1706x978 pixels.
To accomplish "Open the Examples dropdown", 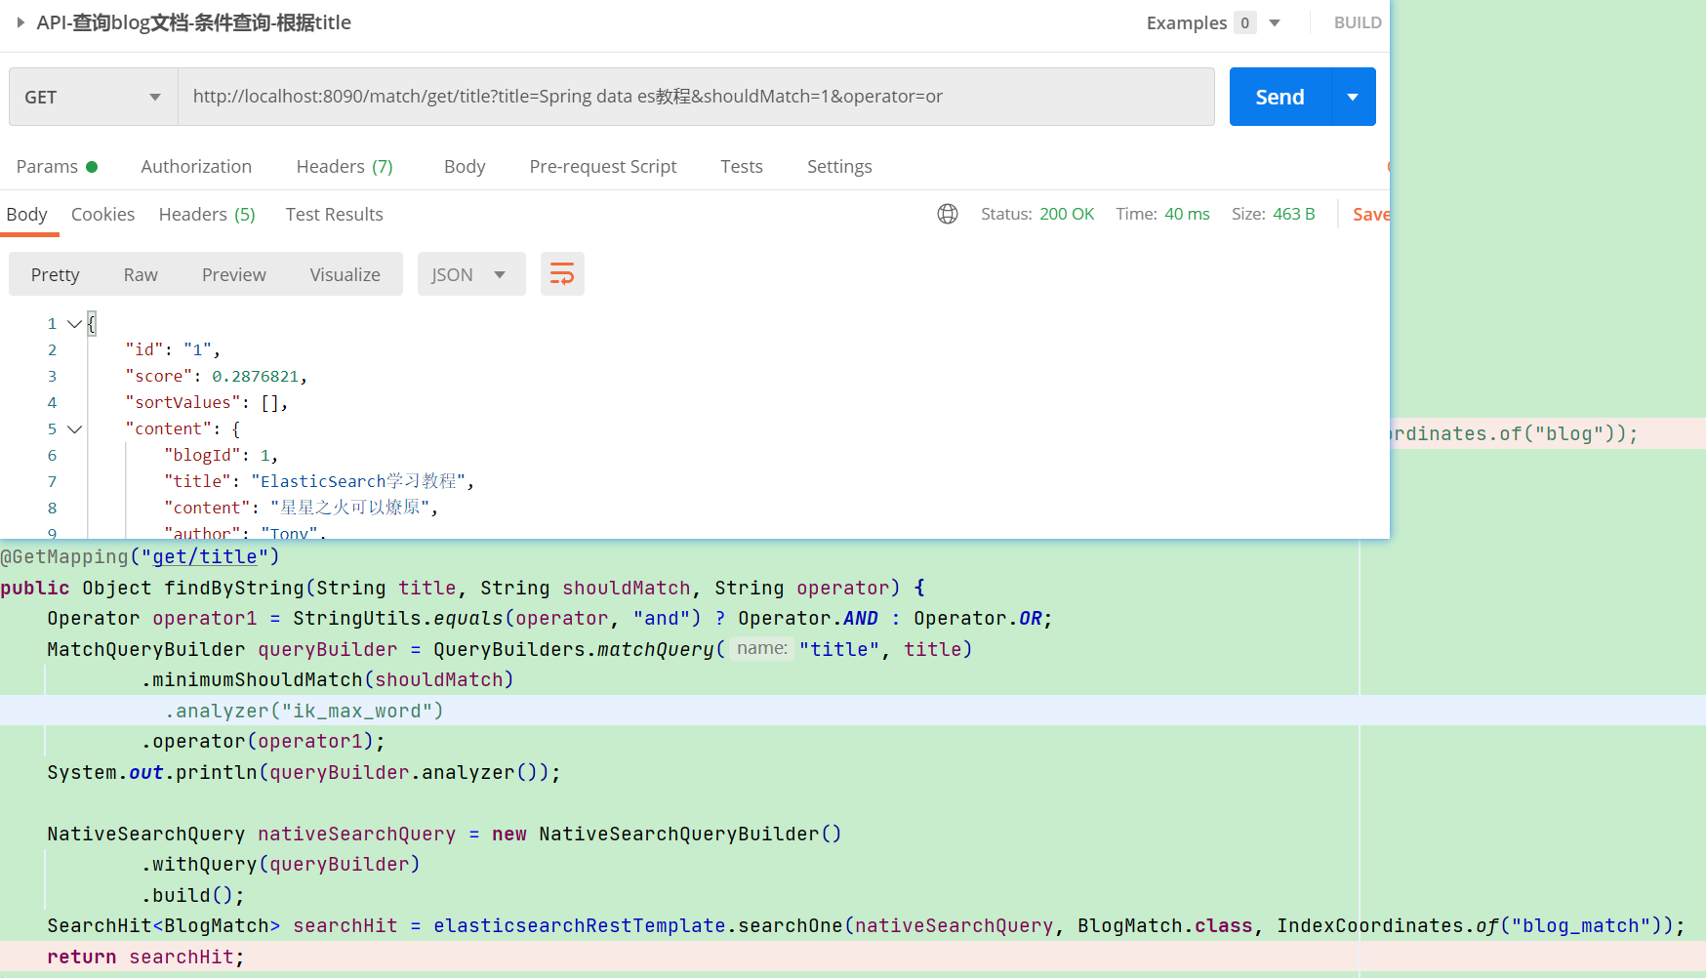I will 1274,21.
